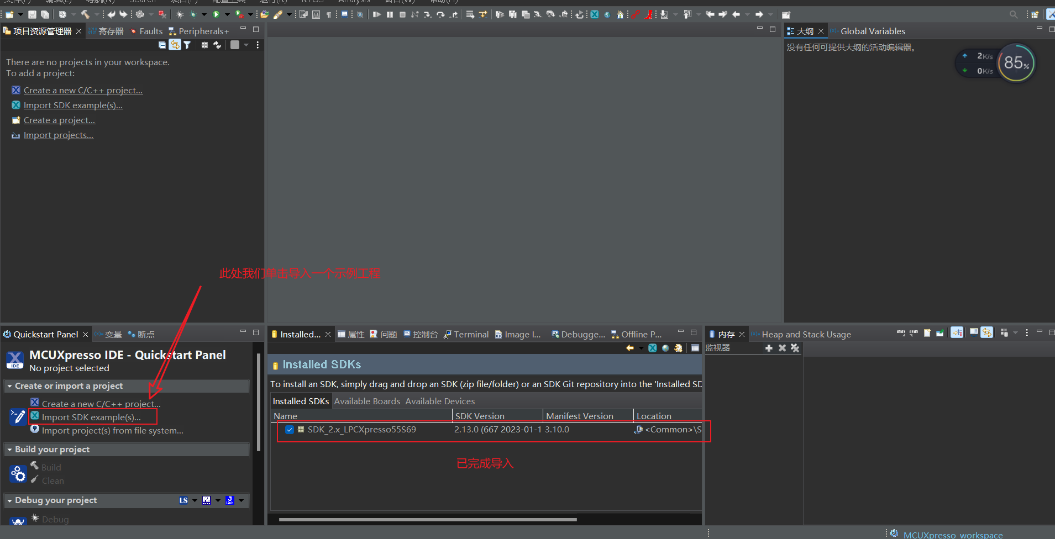
Task: Click Collapse All icon in project explorer
Action: 162,45
